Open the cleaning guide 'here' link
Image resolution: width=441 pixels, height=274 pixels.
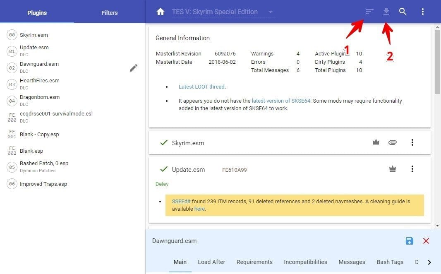pyautogui.click(x=199, y=209)
